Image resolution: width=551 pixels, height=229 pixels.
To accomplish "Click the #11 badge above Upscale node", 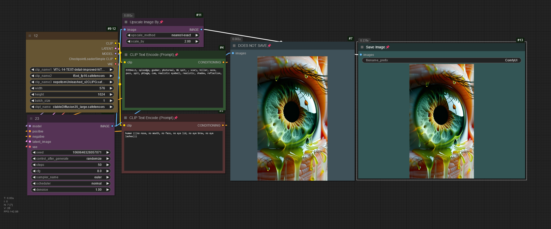I will (x=199, y=15).
